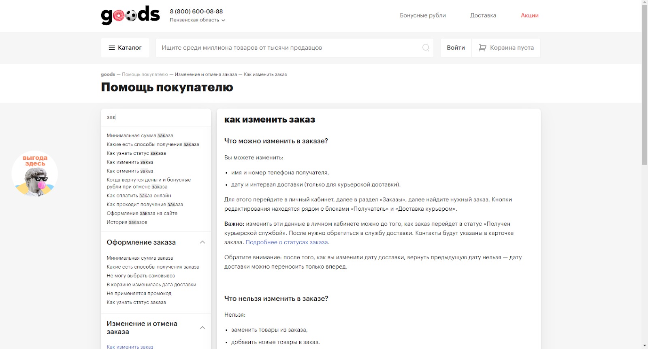Click the Корзина пуста button text
Viewport: 648px width, 349px height.
[x=512, y=48]
